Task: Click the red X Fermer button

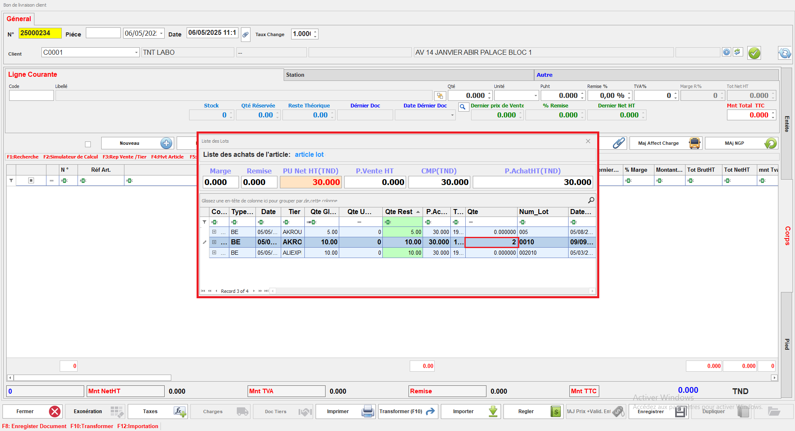Action: (x=54, y=412)
